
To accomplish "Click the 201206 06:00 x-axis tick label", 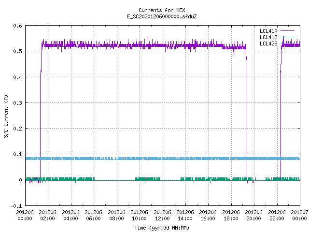I will [x=94, y=215].
